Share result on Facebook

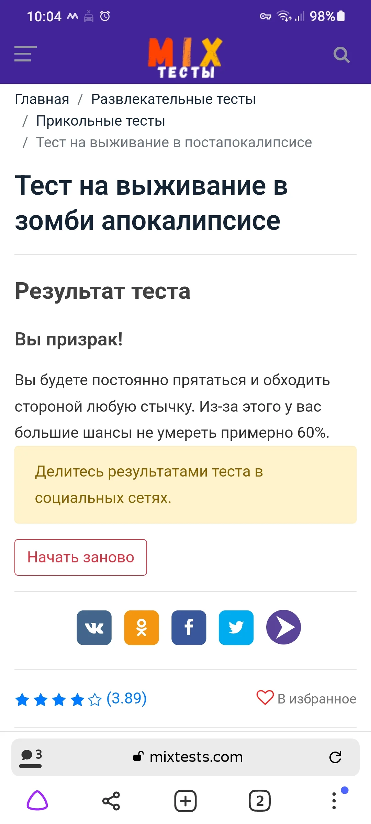point(189,627)
